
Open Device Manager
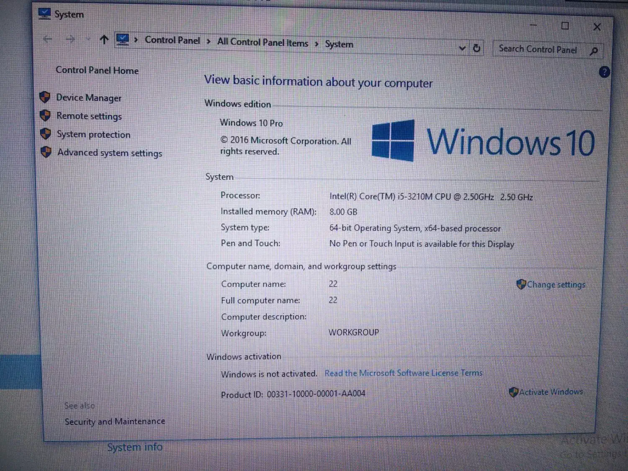coord(89,98)
